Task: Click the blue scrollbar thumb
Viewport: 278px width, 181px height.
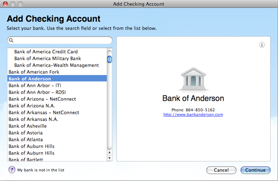Action: coord(109,59)
